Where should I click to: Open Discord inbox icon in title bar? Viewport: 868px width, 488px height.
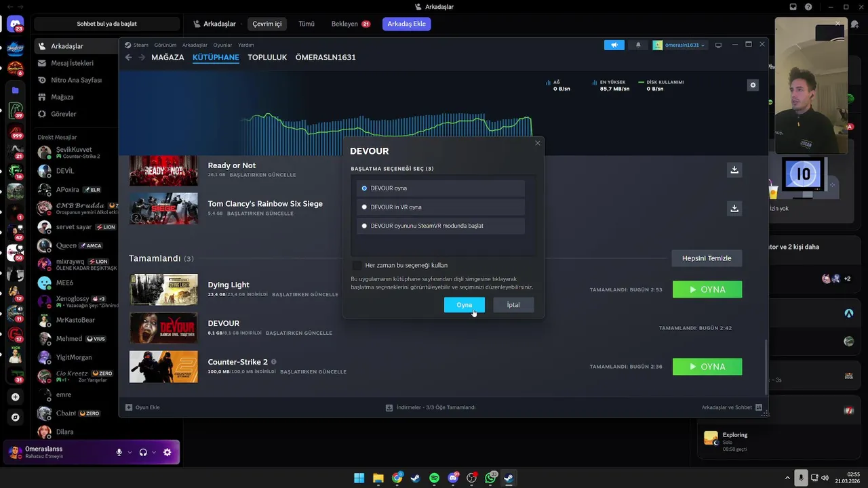tap(793, 7)
